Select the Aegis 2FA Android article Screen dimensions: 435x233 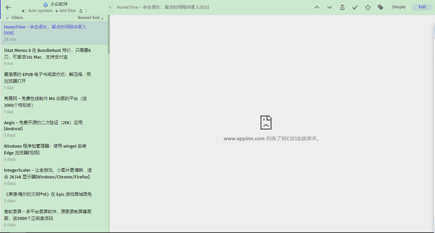pyautogui.click(x=43, y=126)
